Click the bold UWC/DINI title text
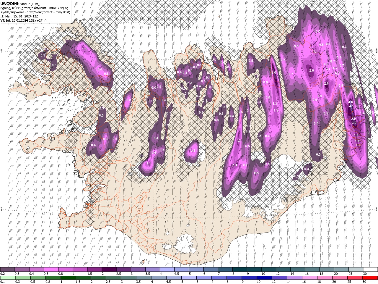The image size is (378, 284). (x=9, y=3)
